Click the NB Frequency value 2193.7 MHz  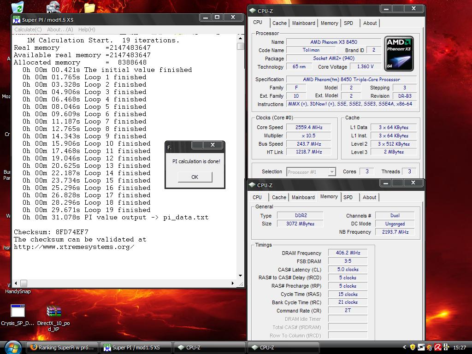(x=395, y=232)
